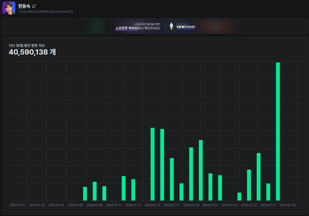309x216 pixels.
Task: Click the first green bar on the left
Action: [x=85, y=194]
